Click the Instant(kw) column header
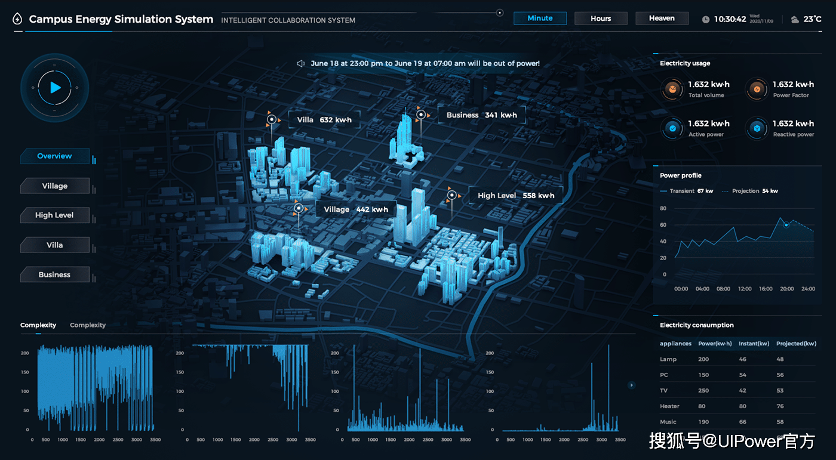This screenshot has width=836, height=460. (754, 344)
